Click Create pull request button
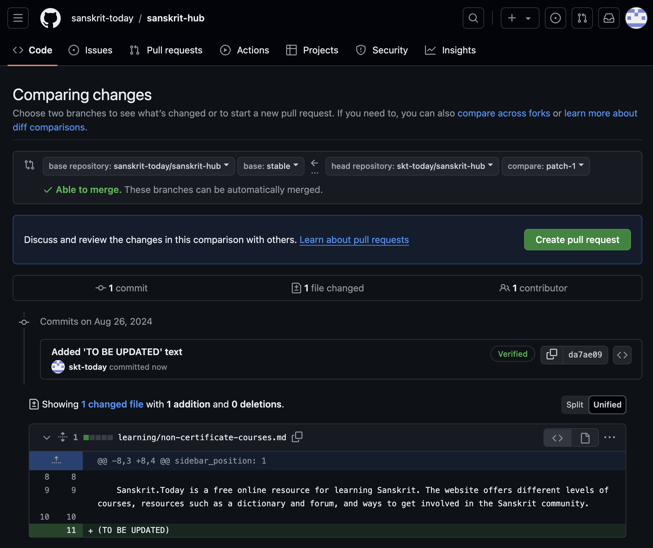The image size is (653, 548). click(x=577, y=240)
